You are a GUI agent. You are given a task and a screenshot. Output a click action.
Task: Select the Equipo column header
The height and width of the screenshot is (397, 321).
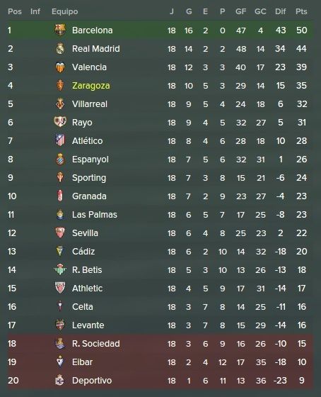[64, 11]
